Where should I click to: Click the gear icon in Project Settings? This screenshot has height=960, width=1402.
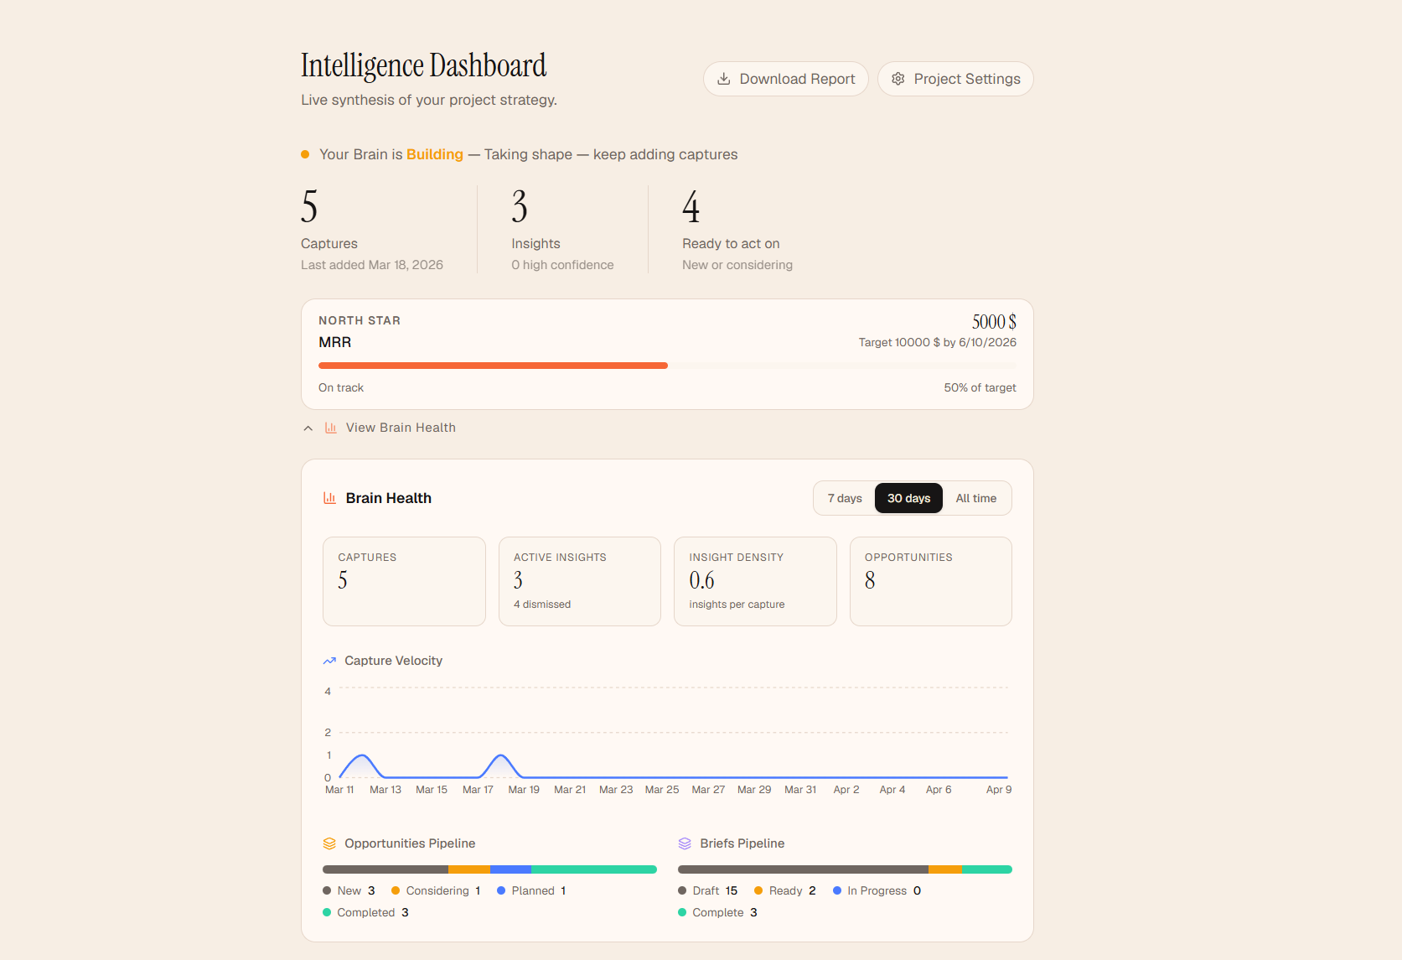pyautogui.click(x=898, y=79)
